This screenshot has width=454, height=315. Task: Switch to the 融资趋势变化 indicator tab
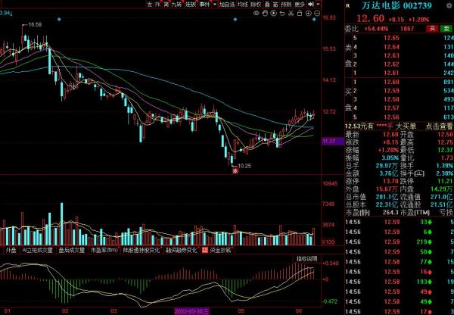click(x=180, y=249)
